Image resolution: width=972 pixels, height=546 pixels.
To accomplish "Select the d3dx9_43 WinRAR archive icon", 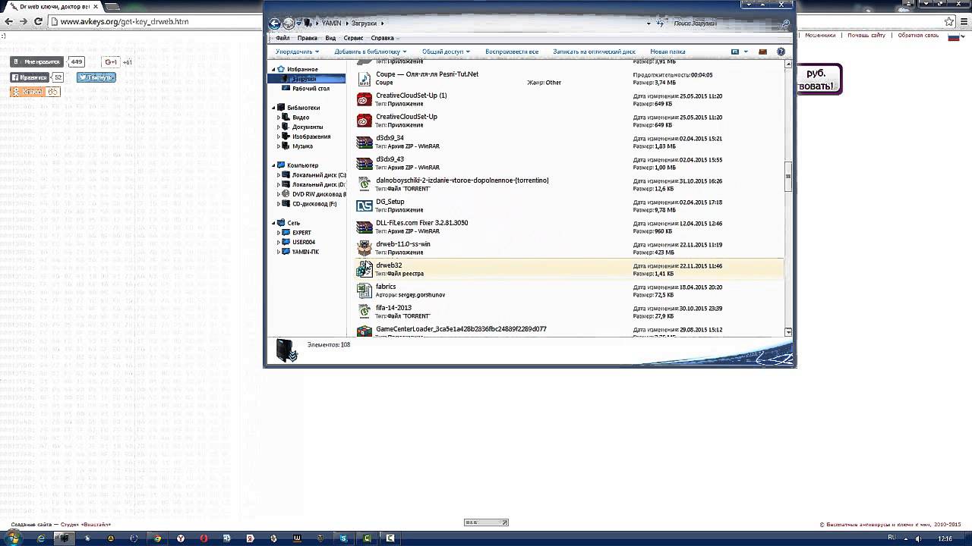I will click(364, 163).
